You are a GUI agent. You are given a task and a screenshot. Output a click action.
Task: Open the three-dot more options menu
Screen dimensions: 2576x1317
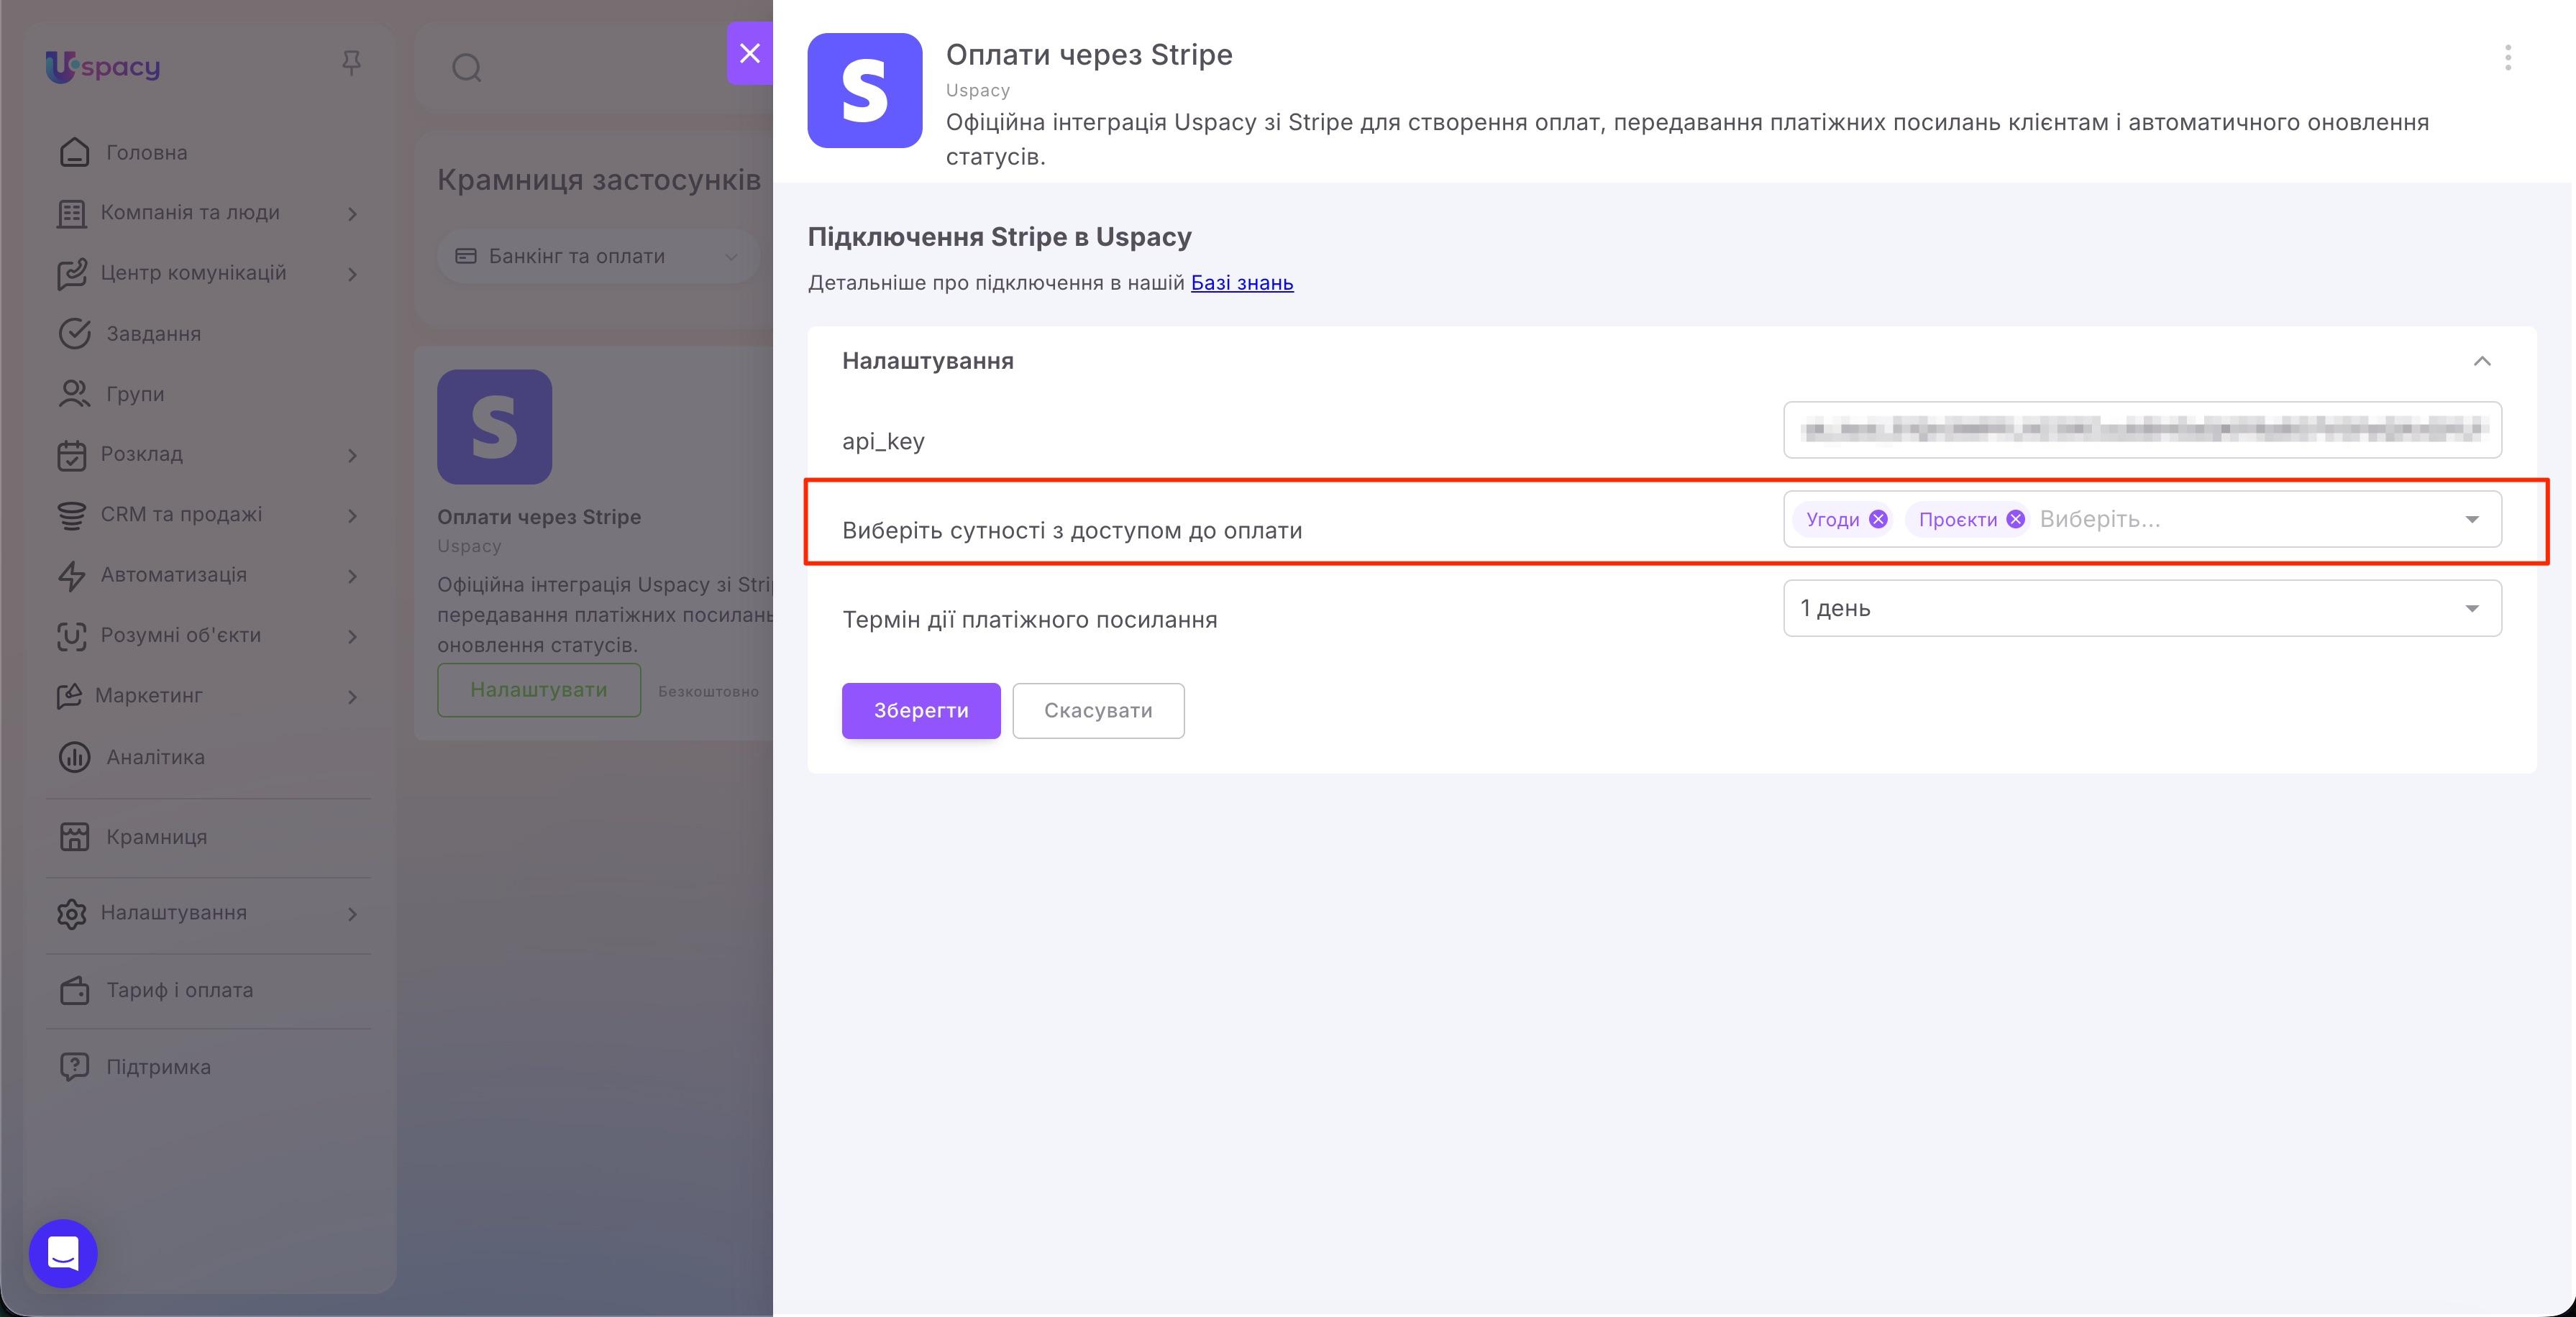tap(2507, 58)
